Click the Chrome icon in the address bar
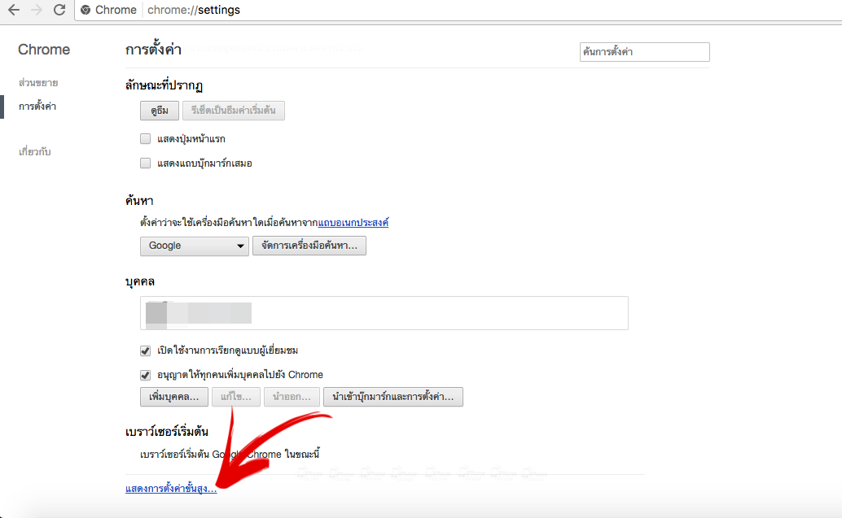The image size is (842, 518). (86, 11)
